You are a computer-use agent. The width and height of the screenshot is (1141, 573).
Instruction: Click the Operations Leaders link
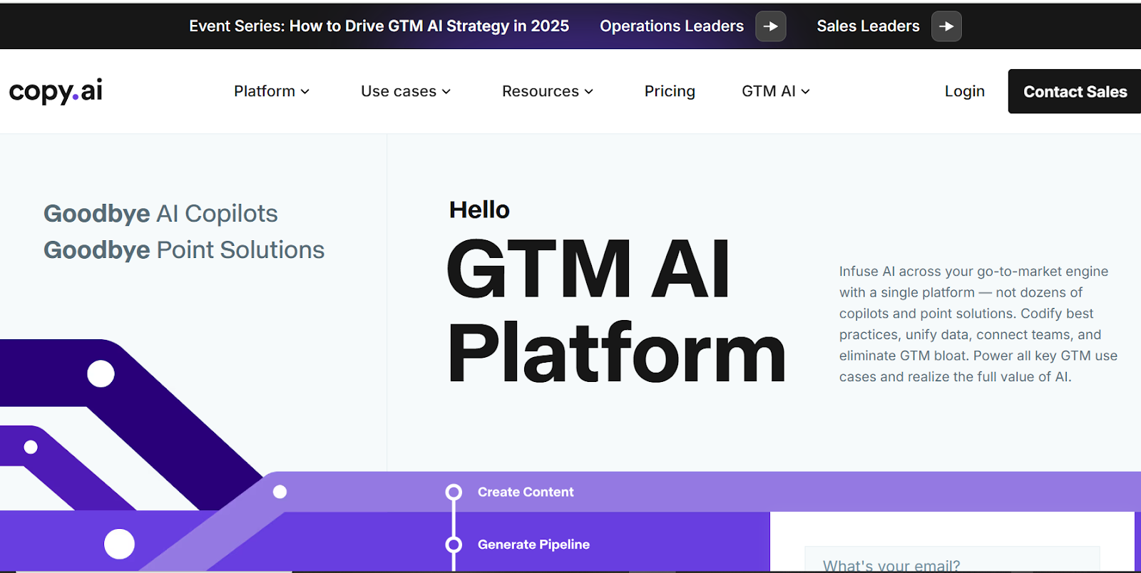(672, 26)
